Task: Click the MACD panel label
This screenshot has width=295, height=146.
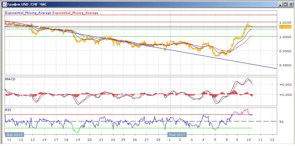Action: tap(10, 79)
